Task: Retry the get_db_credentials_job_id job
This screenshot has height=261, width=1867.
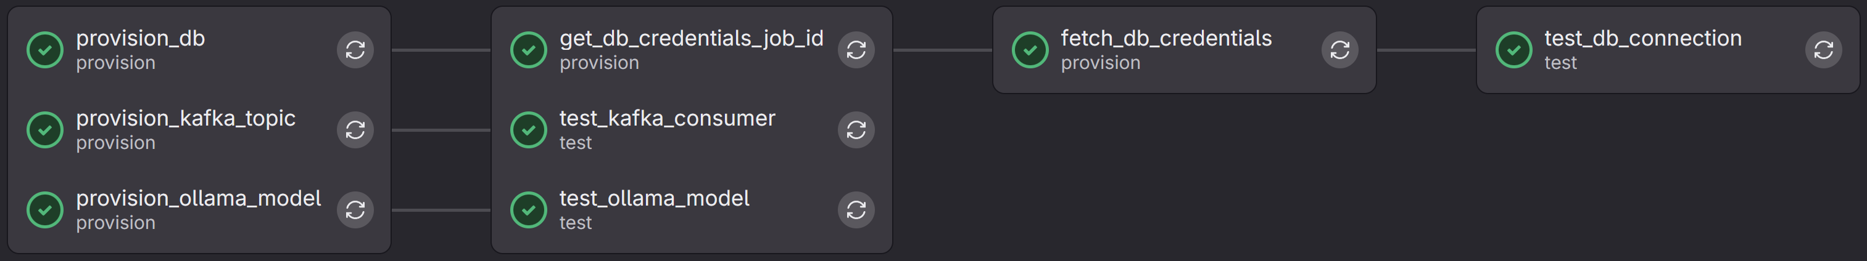Action: coord(856,50)
